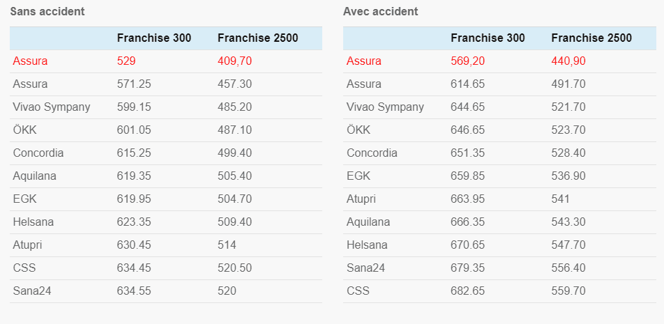
Task: Click Aquilana's 505.40 value
Action: click(234, 176)
